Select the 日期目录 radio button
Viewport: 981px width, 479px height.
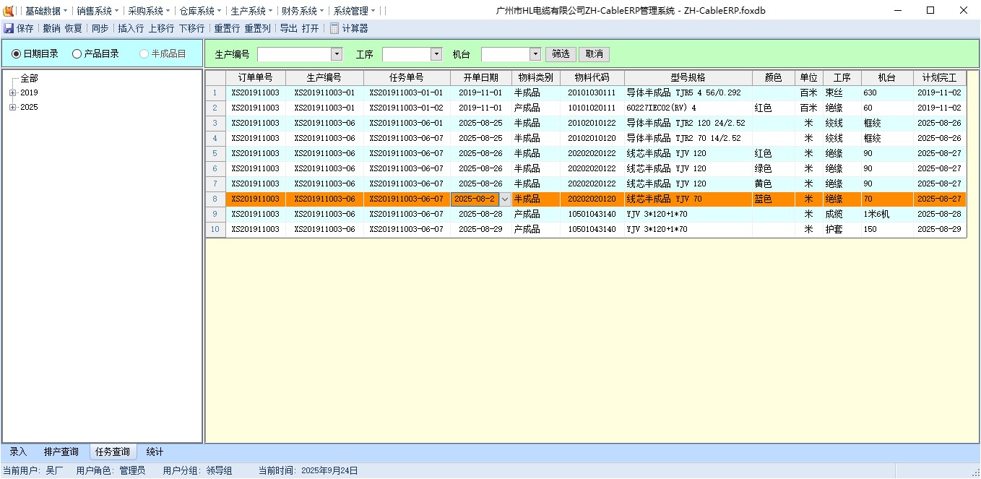tap(17, 54)
